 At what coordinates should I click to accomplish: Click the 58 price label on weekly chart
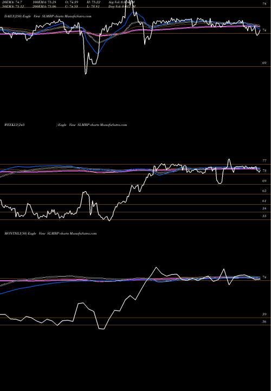(264, 209)
